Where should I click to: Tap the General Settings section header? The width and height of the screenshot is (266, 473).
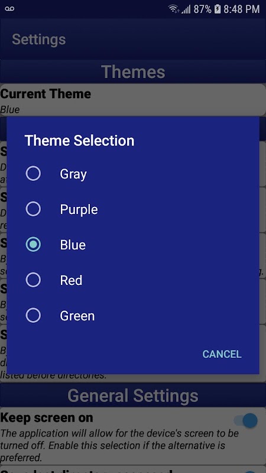click(x=133, y=396)
